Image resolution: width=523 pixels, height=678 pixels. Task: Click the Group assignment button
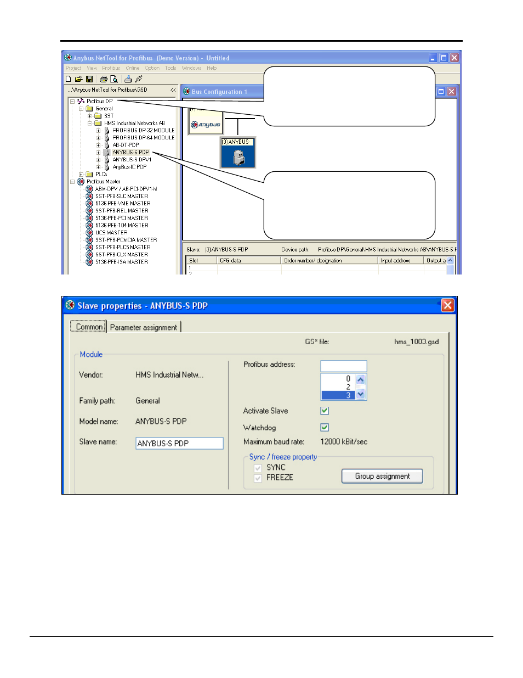(382, 476)
